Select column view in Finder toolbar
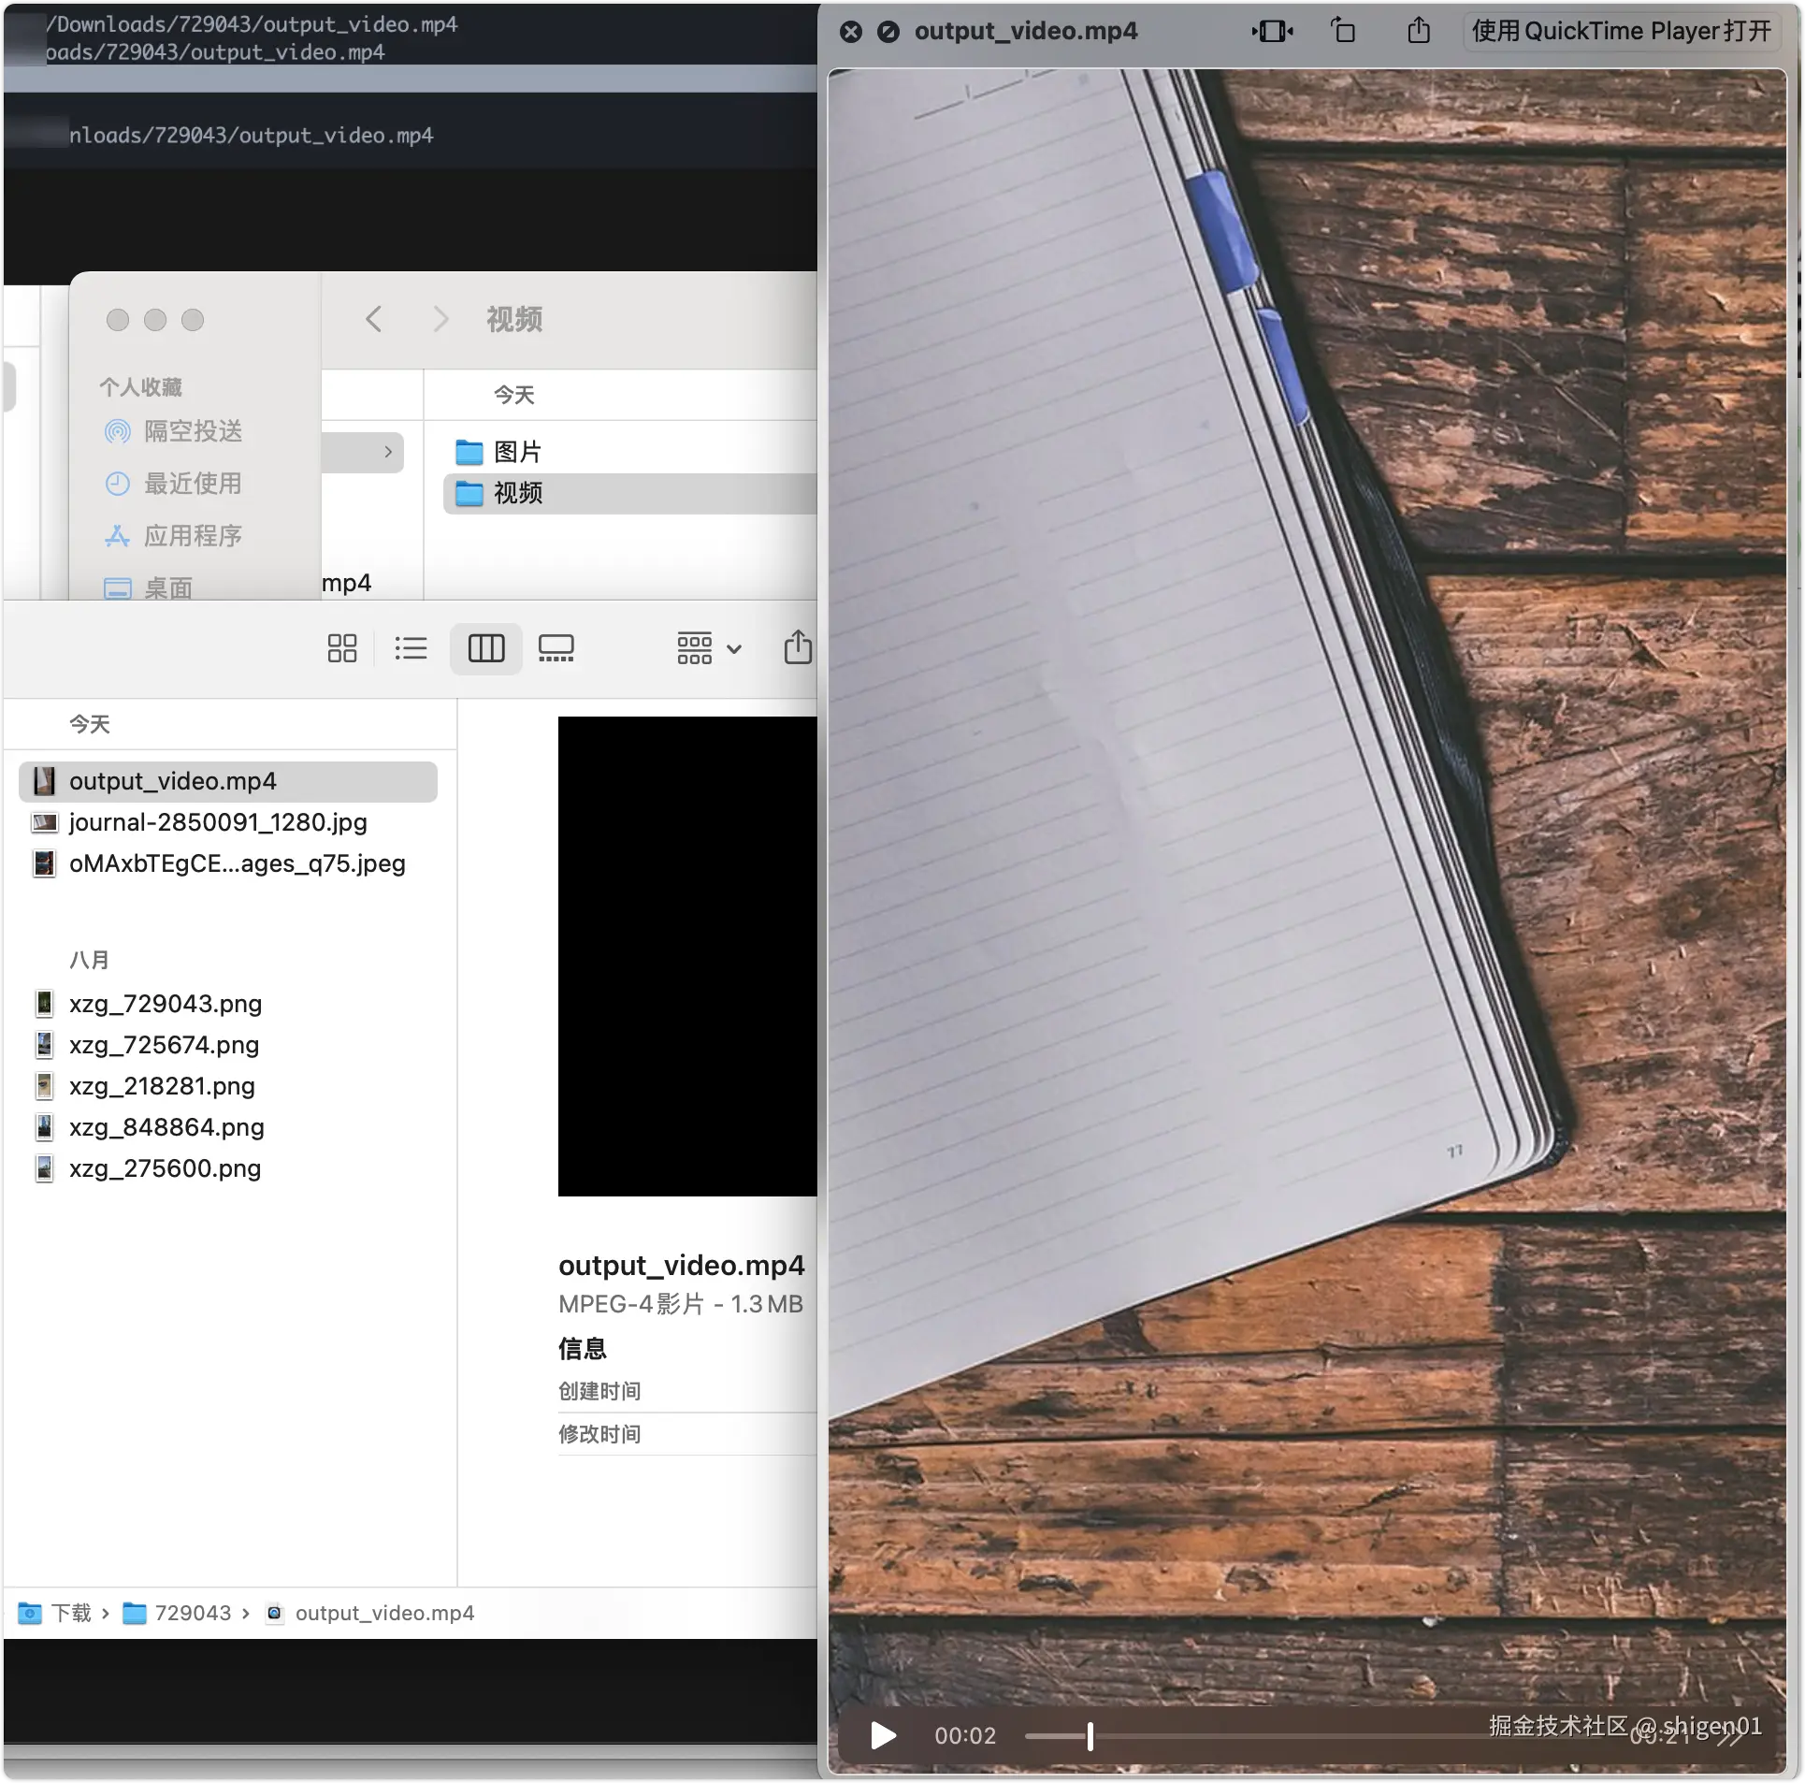Screen dimensions: 1805x1783 485,648
